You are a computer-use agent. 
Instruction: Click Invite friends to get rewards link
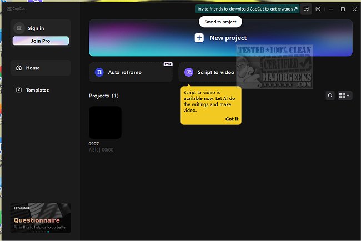247,9
